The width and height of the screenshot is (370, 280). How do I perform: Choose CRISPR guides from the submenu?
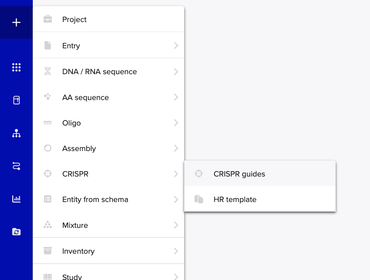tap(260, 173)
